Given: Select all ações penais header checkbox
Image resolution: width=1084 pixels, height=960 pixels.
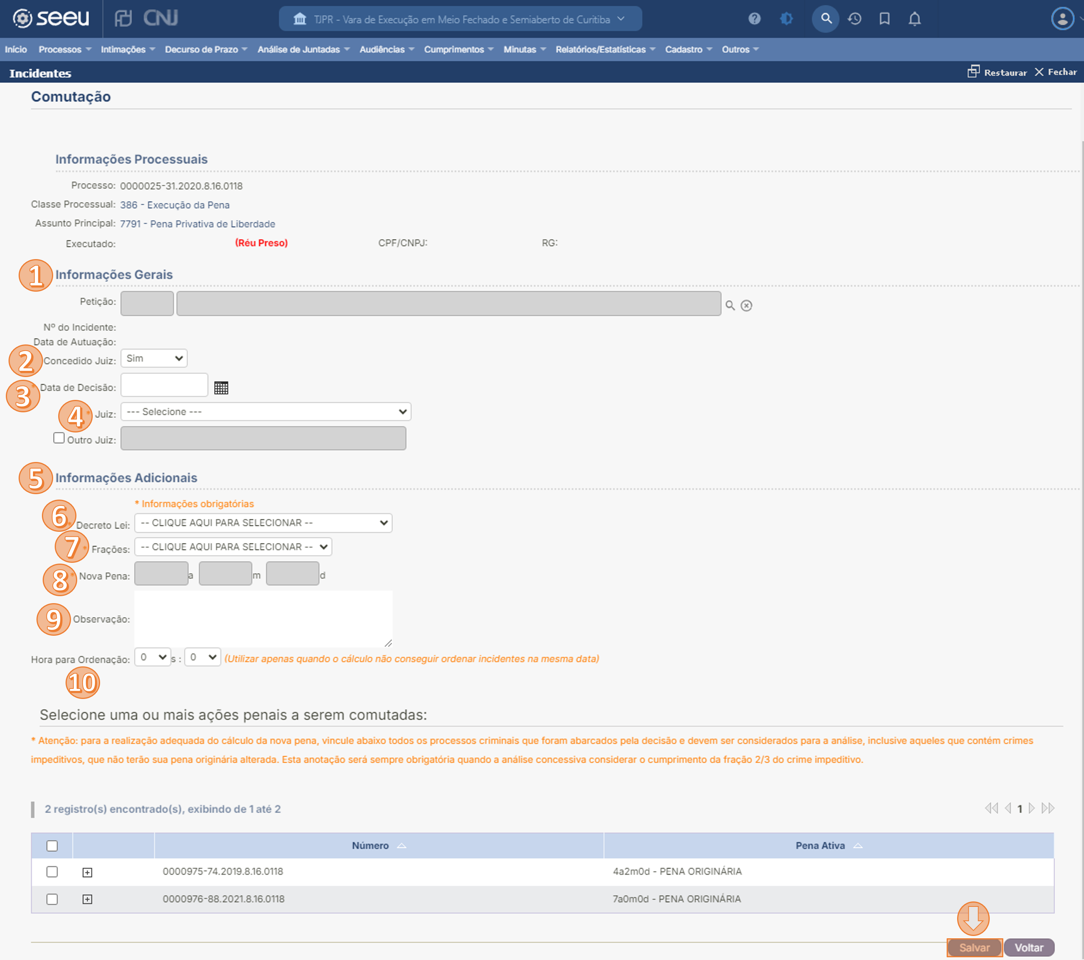Looking at the screenshot, I should 52,846.
